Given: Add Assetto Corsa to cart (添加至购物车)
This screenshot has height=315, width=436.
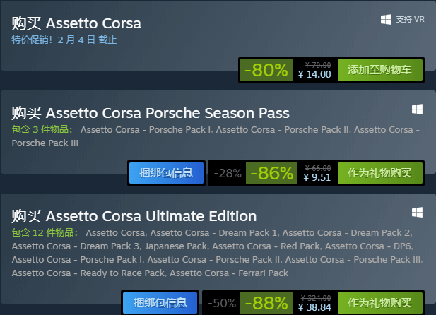Looking at the screenshot, I should tap(380, 70).
